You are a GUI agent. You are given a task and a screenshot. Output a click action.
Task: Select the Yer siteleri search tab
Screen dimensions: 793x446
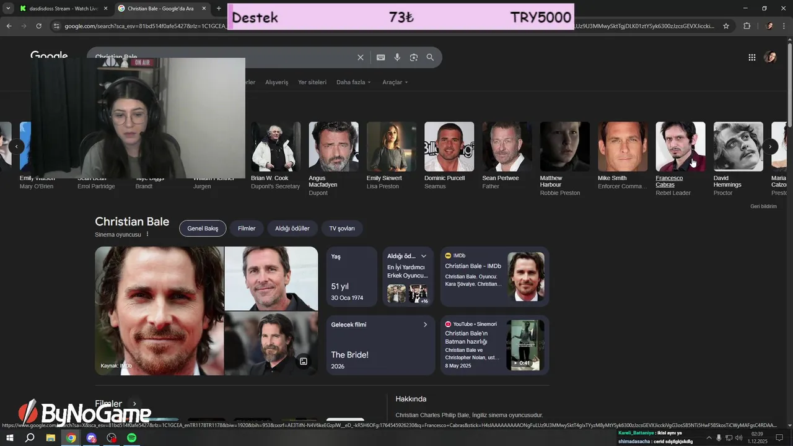[x=312, y=82]
